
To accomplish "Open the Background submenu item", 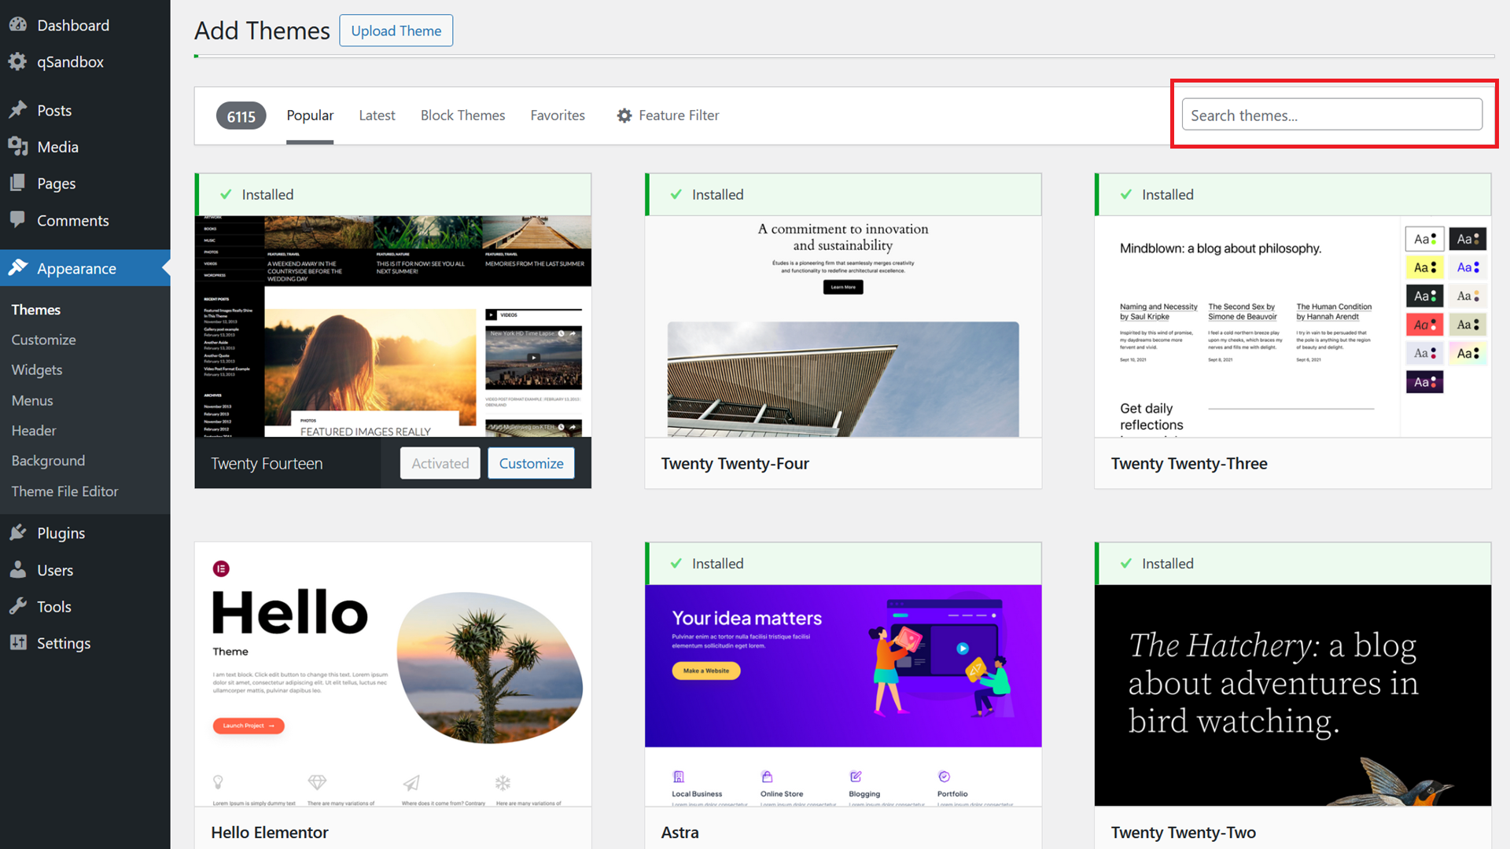I will click(x=48, y=461).
